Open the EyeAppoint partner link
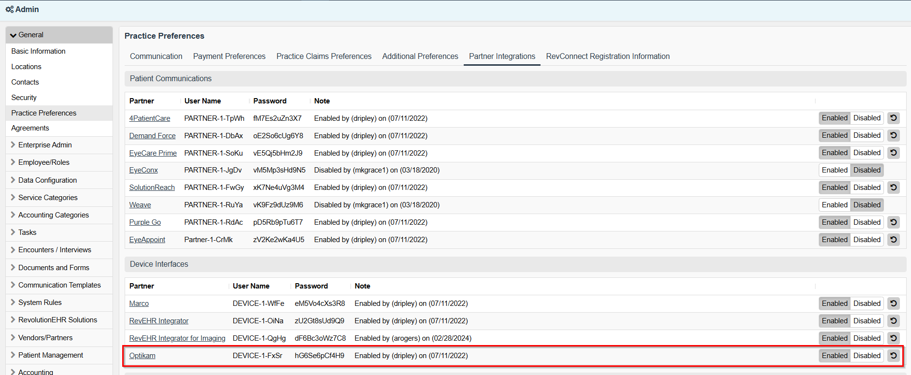 coord(147,240)
